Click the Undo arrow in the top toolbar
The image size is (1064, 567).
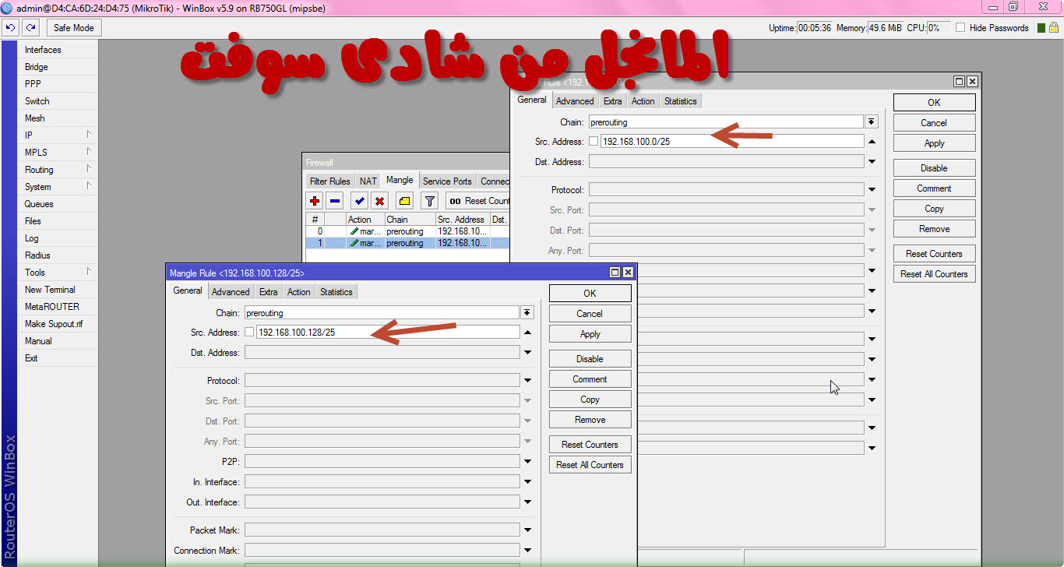click(x=11, y=27)
